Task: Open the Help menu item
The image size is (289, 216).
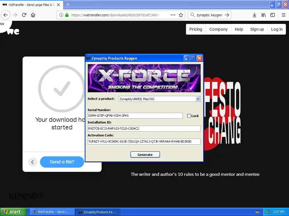Action: coord(239,29)
